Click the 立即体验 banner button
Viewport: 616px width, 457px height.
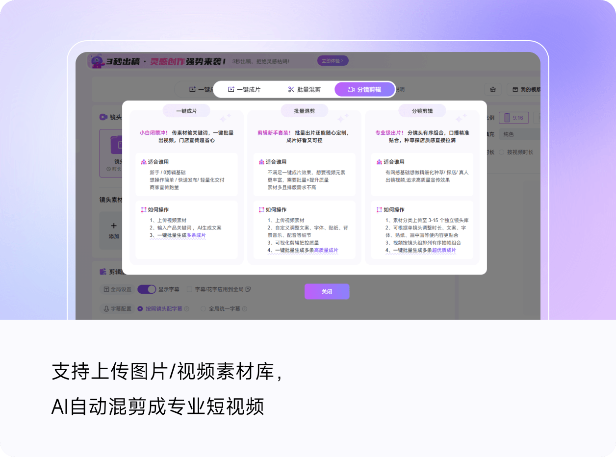[x=333, y=61]
